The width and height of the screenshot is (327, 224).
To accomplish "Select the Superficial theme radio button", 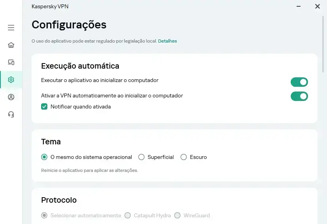I will 141,157.
